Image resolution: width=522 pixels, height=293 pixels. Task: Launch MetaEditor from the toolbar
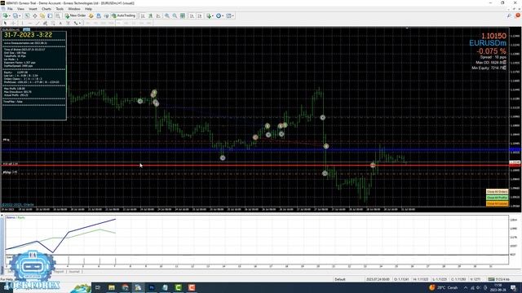point(91,15)
